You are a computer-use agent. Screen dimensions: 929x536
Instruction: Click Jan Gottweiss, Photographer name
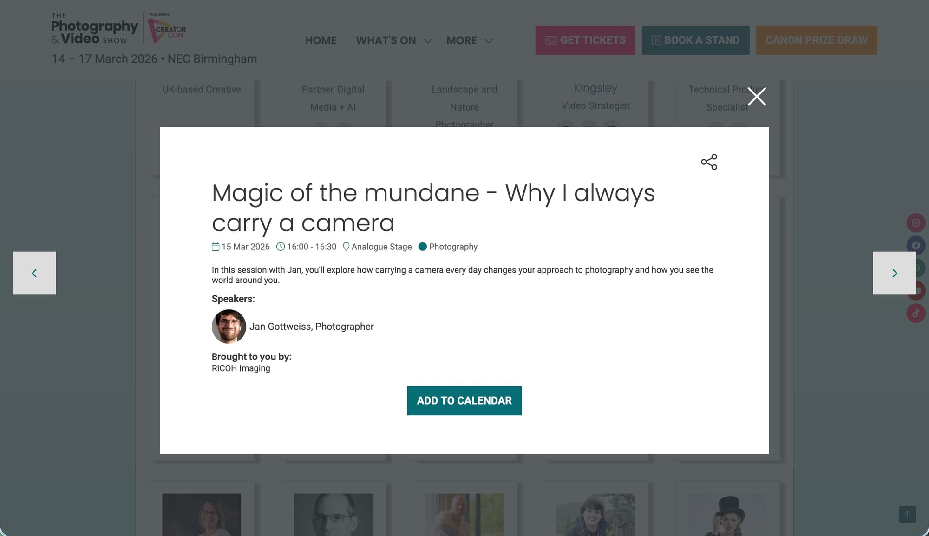click(311, 327)
